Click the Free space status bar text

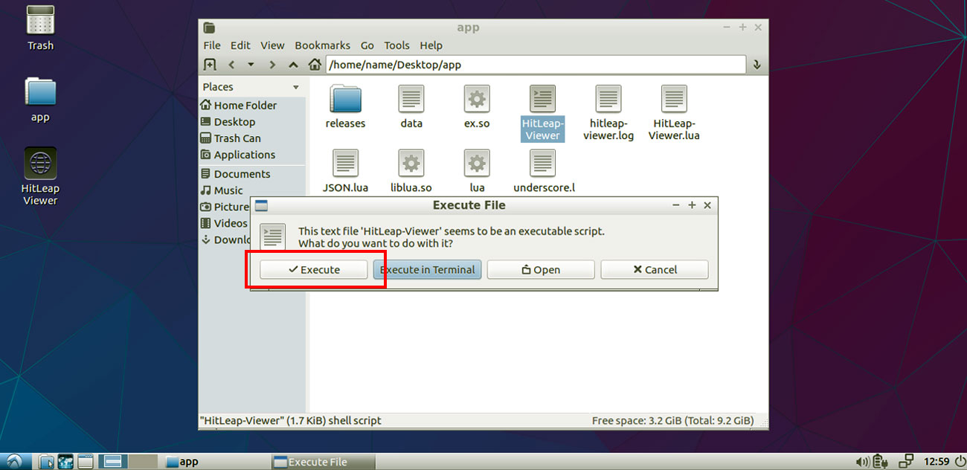(672, 420)
